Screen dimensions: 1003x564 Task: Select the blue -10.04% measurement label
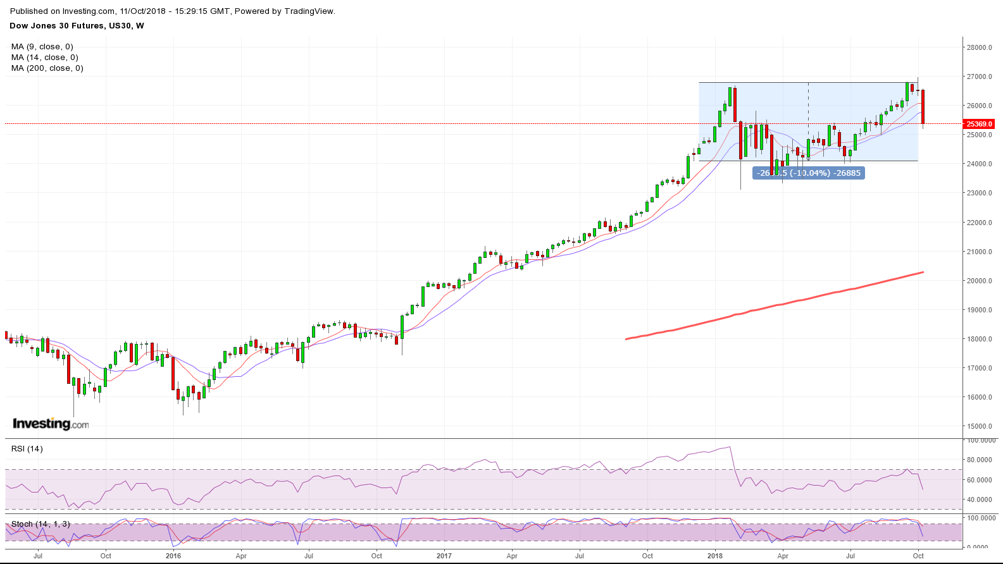(x=809, y=173)
